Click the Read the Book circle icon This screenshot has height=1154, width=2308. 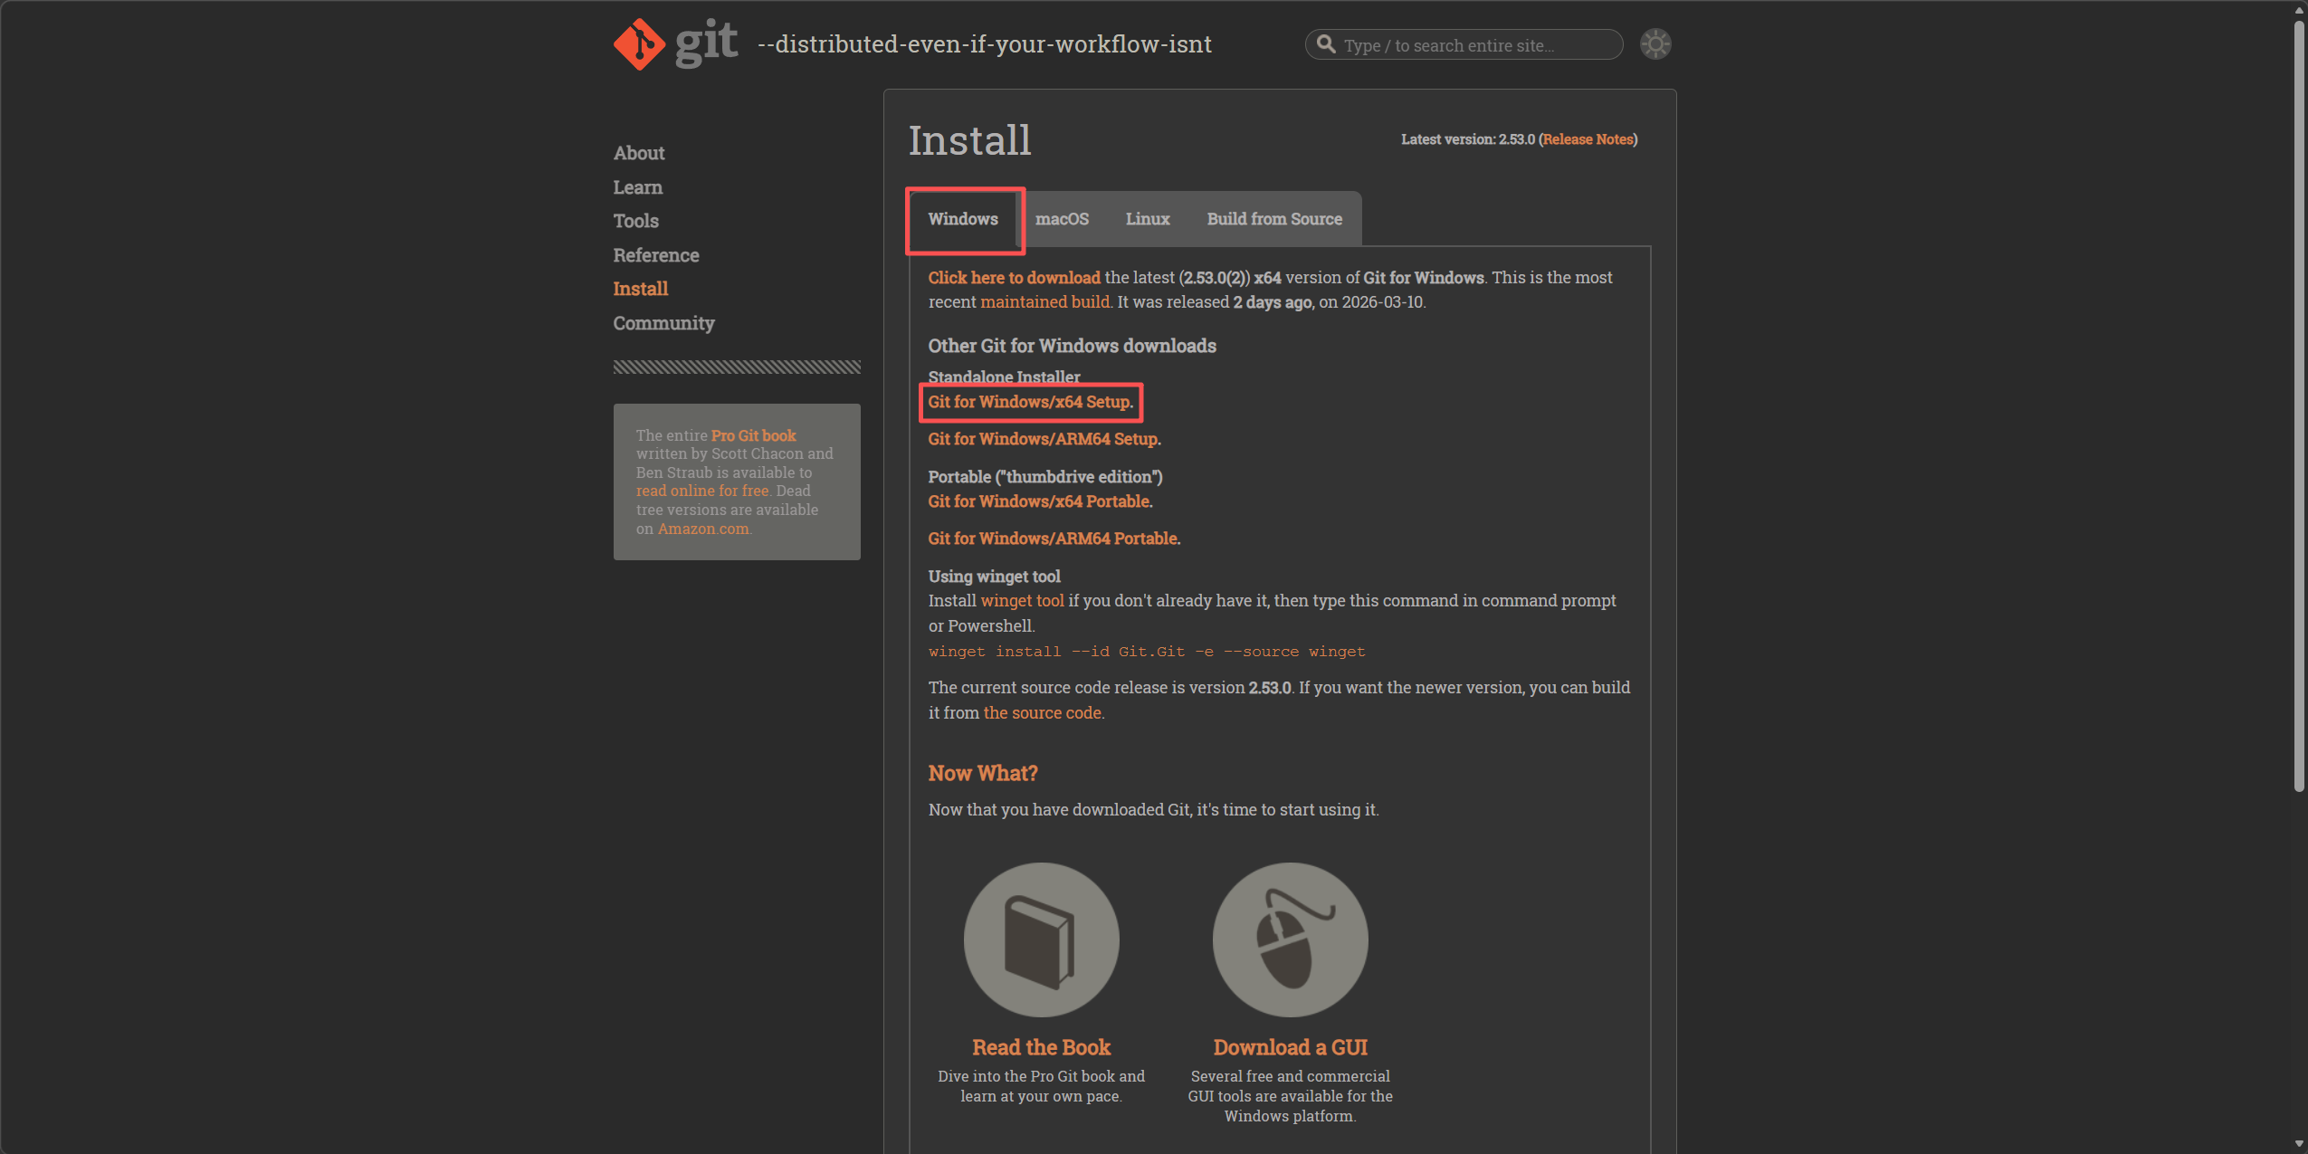click(1041, 939)
